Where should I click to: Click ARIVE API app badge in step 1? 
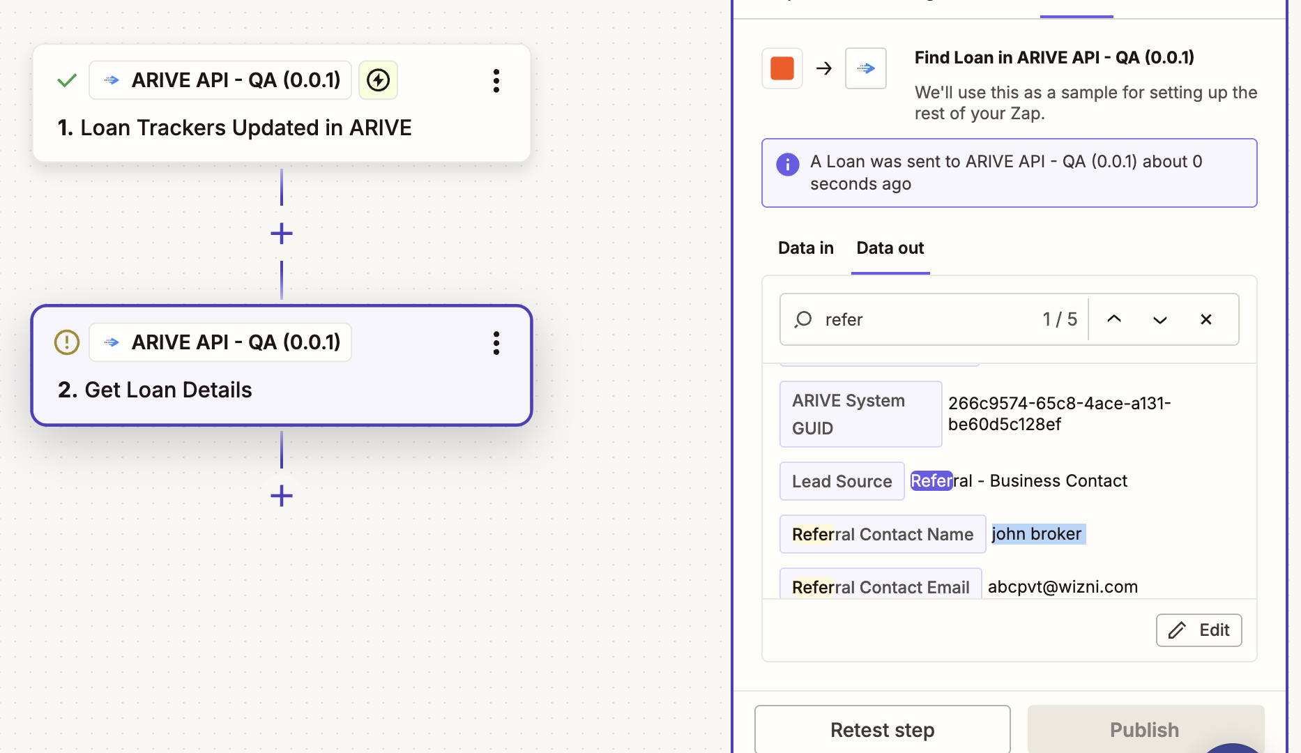pyautogui.click(x=220, y=80)
